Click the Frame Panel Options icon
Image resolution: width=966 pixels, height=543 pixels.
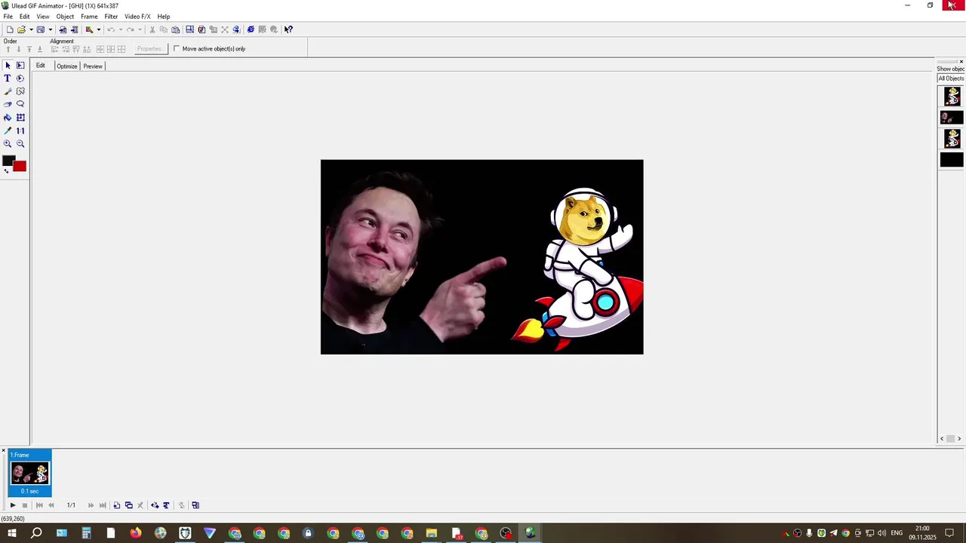(x=195, y=505)
